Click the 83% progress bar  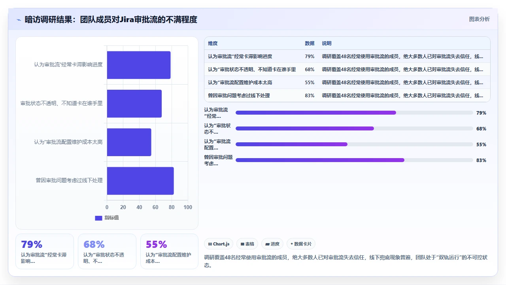354,160
